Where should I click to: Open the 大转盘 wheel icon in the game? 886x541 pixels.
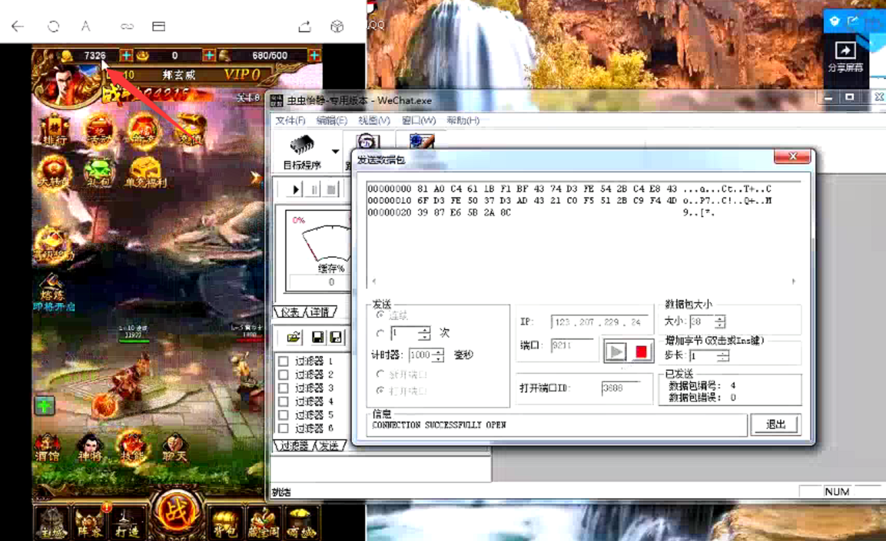point(53,171)
